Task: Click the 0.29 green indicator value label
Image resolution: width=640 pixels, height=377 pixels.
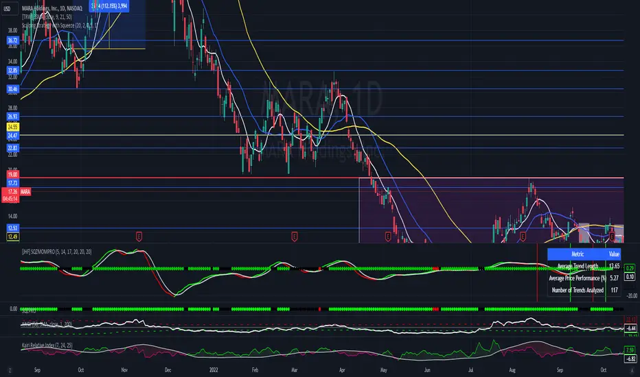Action: click(630, 268)
